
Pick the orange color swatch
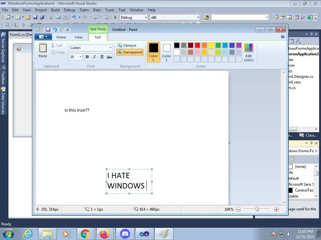click(x=204, y=45)
